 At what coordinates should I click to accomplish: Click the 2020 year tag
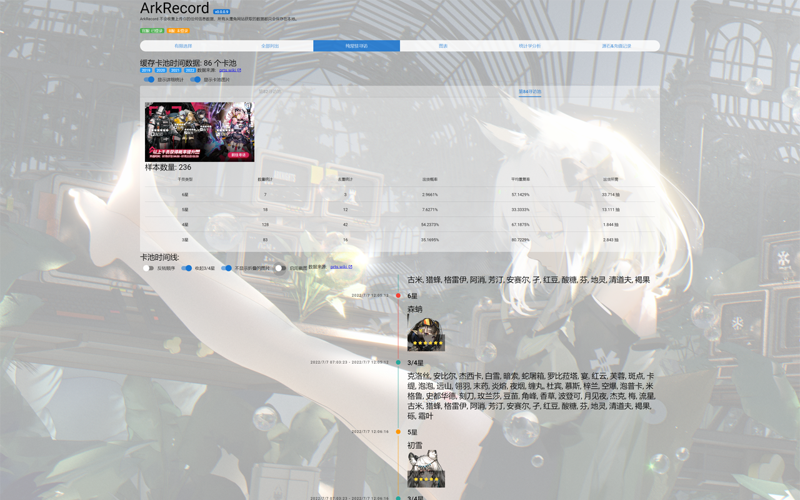[x=161, y=71]
